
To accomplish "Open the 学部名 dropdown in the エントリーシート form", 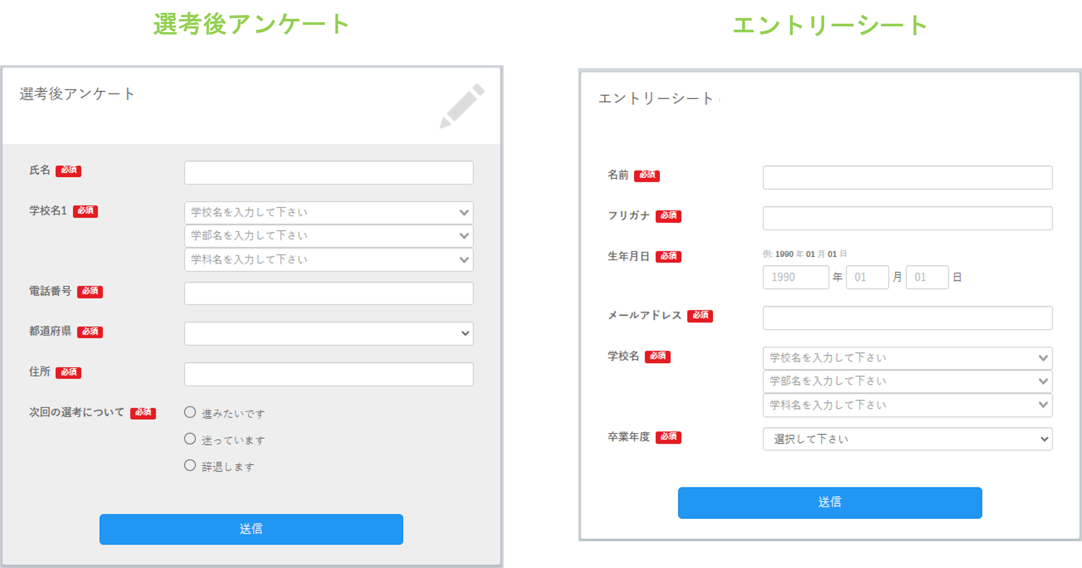I will click(907, 381).
